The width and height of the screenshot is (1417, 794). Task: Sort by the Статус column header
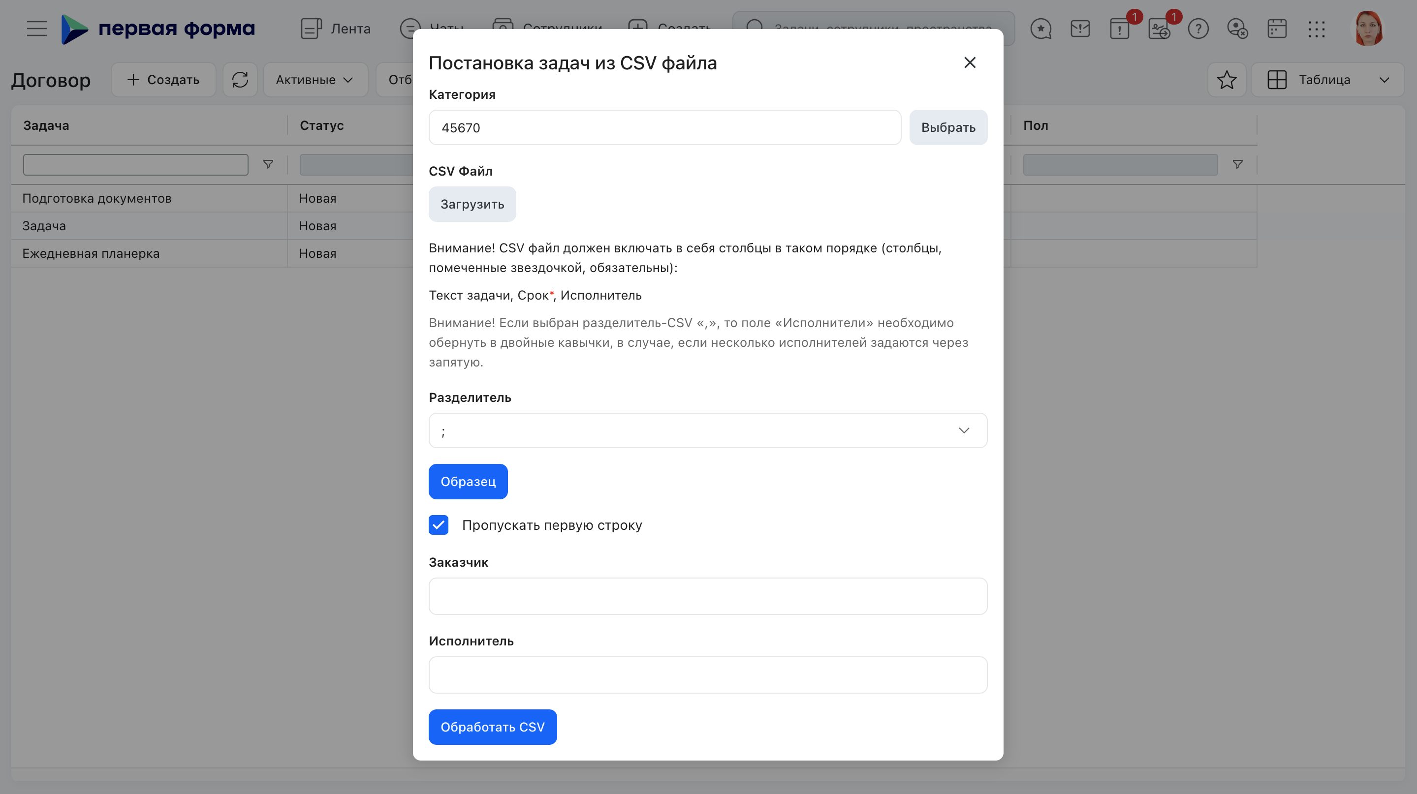(322, 125)
